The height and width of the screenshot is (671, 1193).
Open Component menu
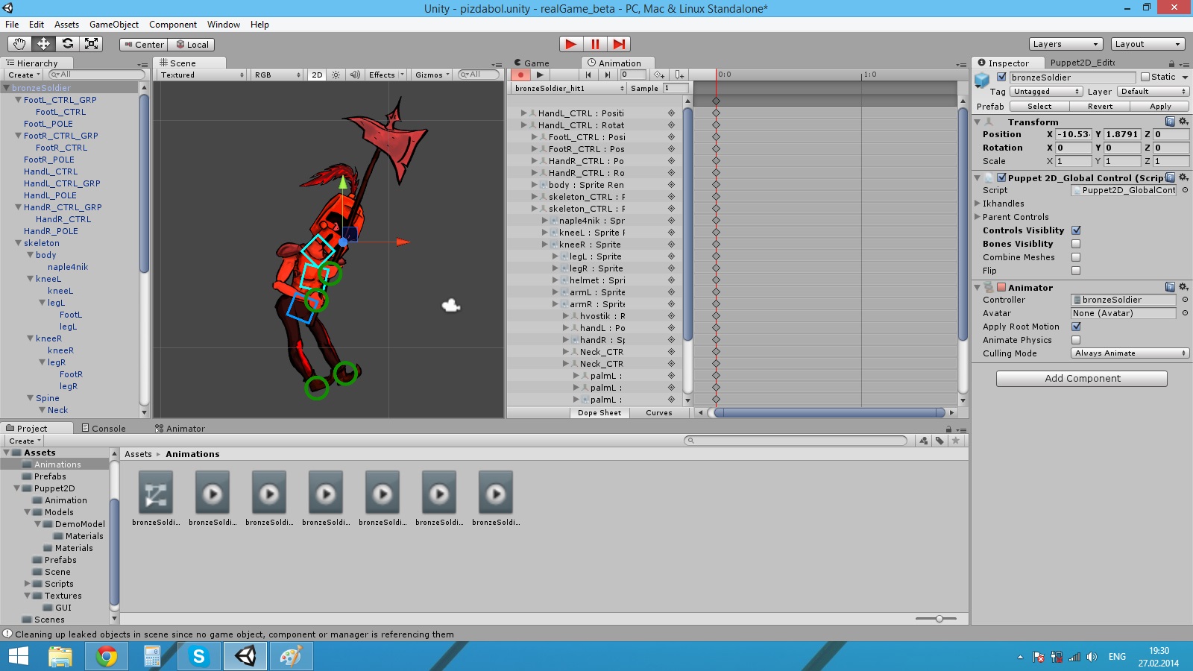(x=173, y=25)
